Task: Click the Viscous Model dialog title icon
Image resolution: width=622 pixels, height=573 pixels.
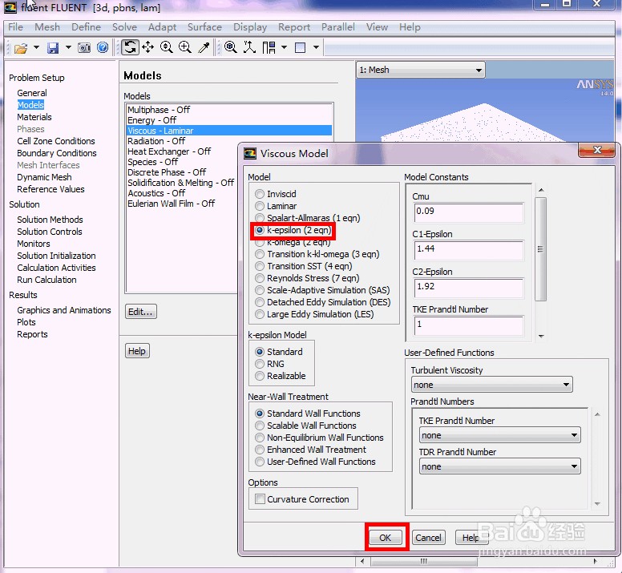Action: click(x=249, y=153)
